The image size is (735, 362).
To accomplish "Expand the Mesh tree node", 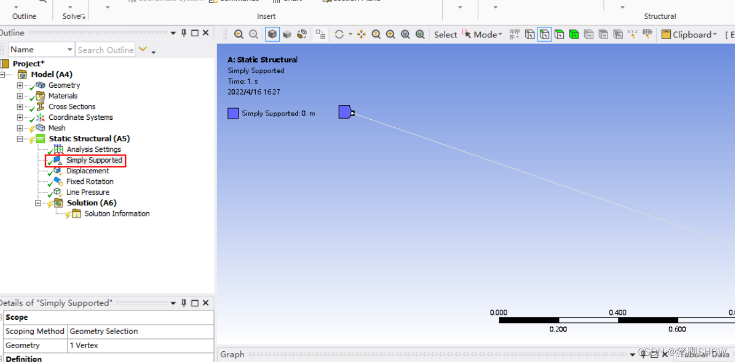I will tap(20, 128).
